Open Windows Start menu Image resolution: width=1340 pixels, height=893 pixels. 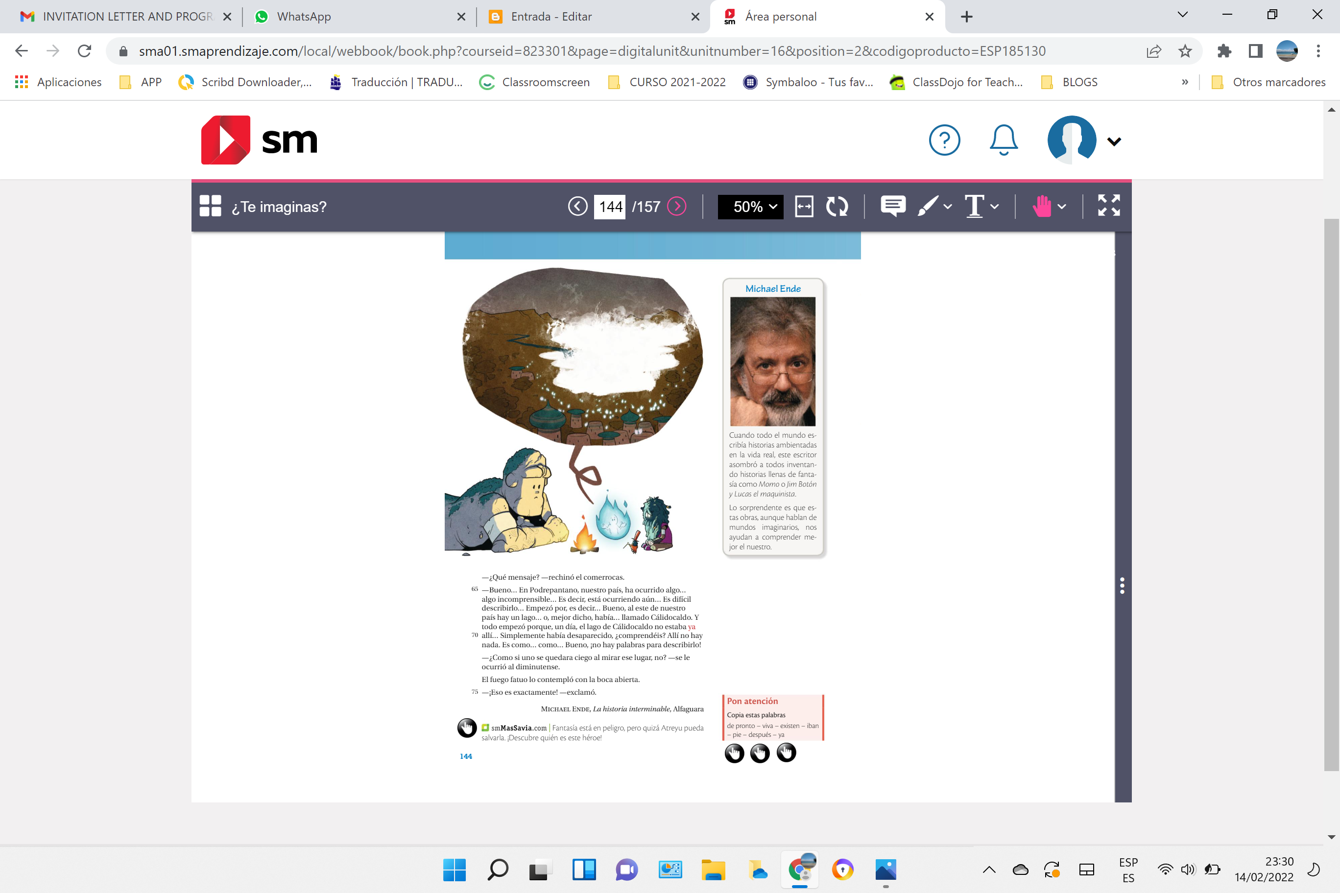click(x=454, y=869)
